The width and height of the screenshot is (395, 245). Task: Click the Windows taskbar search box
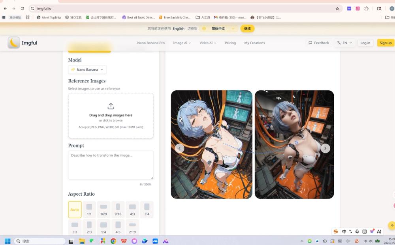(x=40, y=241)
